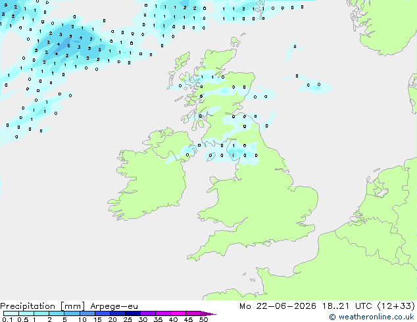This screenshot has width=417, height=322.
Task: Click the "45" legend value
Action: coord(188,319)
